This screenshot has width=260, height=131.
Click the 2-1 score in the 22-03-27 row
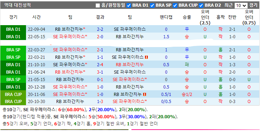pos(100,50)
